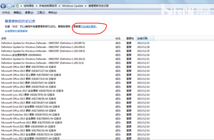Expand the 控制面板 breadcrumb arrow
The height and width of the screenshot is (140, 214).
37,6
